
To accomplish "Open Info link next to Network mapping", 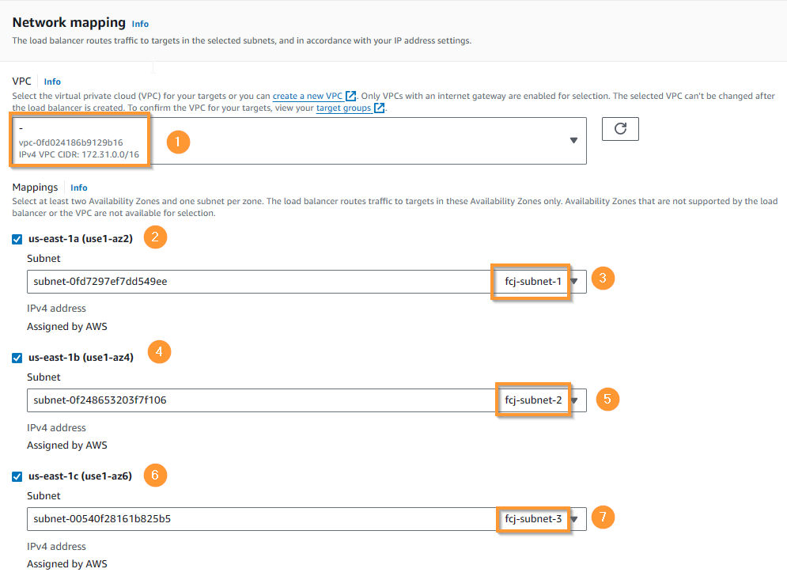I will pos(140,24).
